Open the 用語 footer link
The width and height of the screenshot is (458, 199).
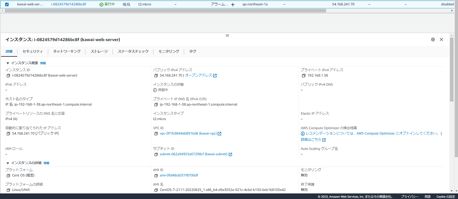pos(428,197)
